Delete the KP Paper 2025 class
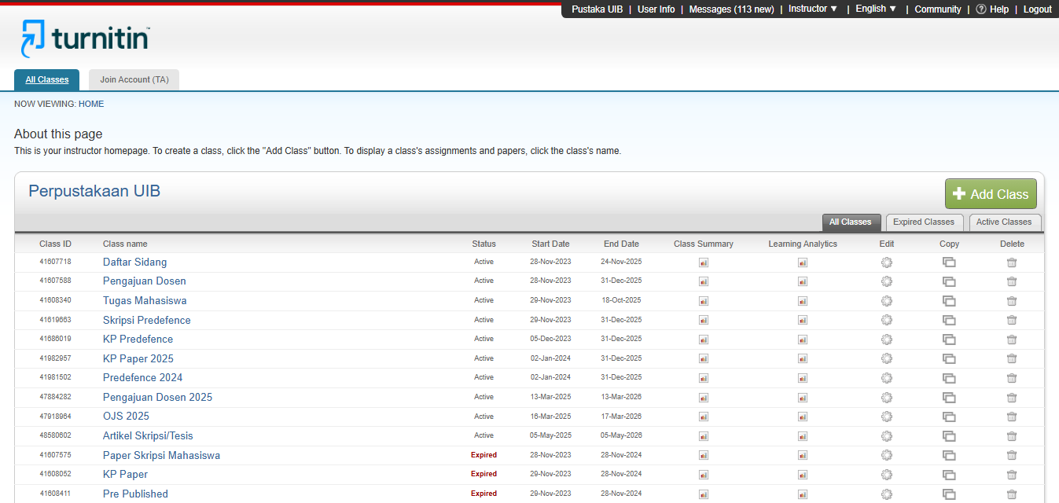1059x503 pixels. tap(1012, 359)
